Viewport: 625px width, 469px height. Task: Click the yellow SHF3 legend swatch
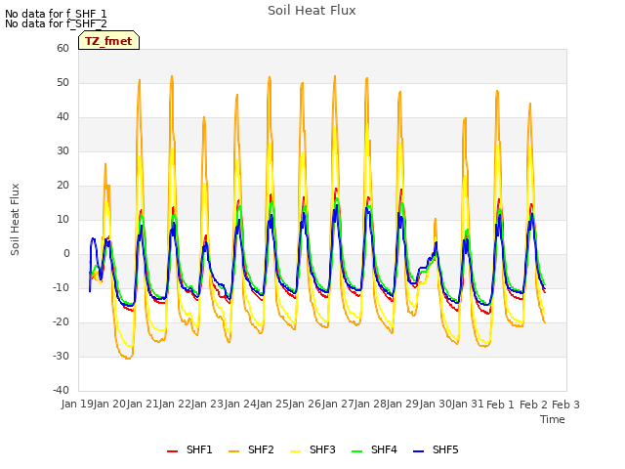(x=295, y=451)
